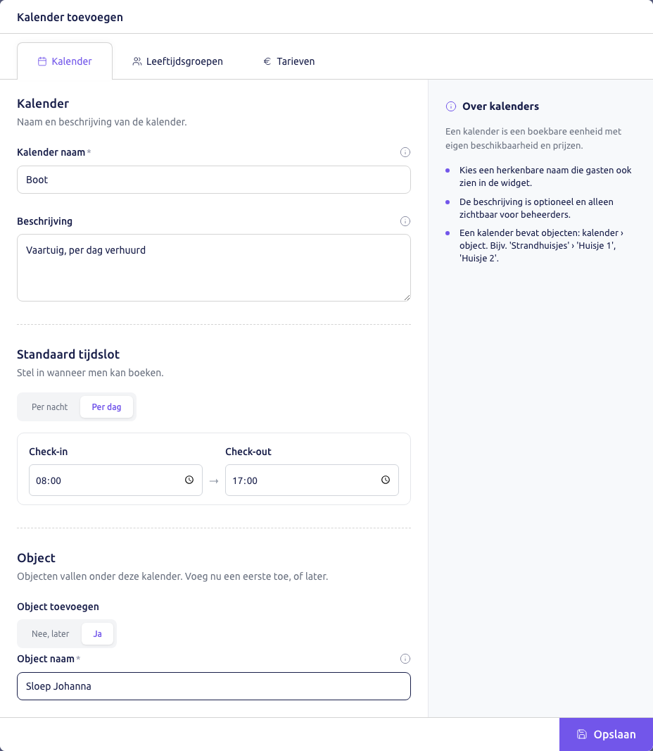
Task: Click the Over kalenders heading text
Action: 500,106
